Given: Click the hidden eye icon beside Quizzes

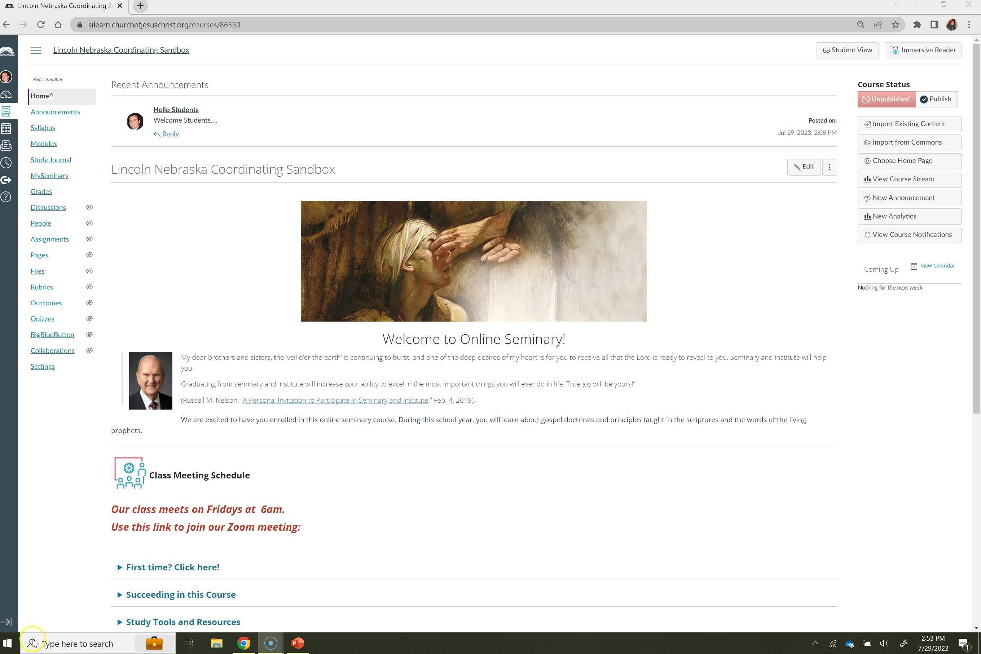Looking at the screenshot, I should tap(89, 319).
